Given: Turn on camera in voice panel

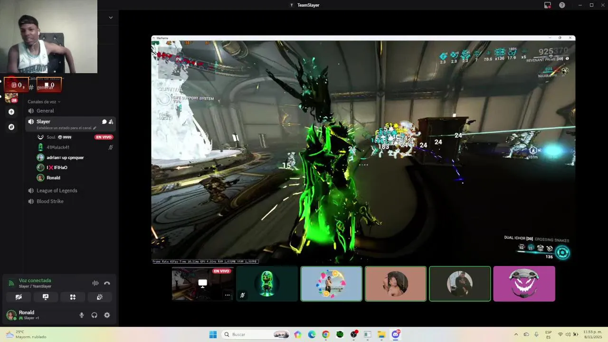Looking at the screenshot, I should 19,297.
